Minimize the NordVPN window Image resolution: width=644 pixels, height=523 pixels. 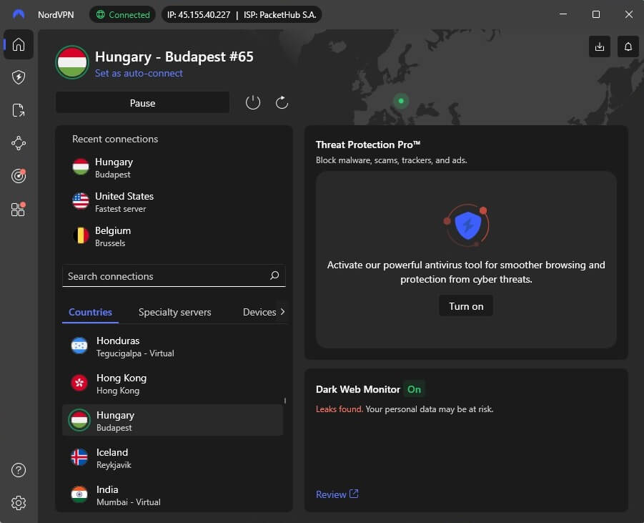[563, 14]
